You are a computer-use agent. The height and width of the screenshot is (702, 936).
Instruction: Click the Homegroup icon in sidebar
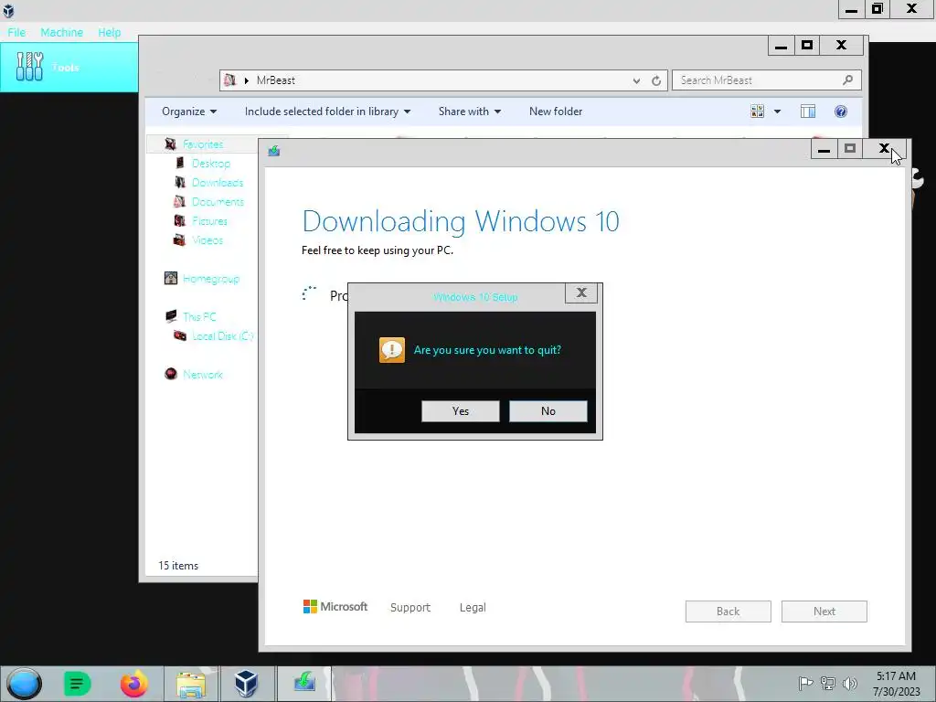[171, 278]
